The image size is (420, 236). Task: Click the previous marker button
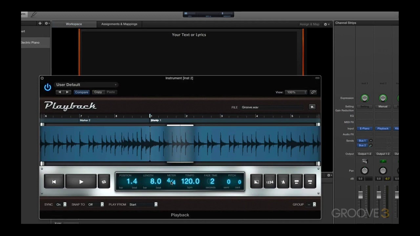pos(296,182)
